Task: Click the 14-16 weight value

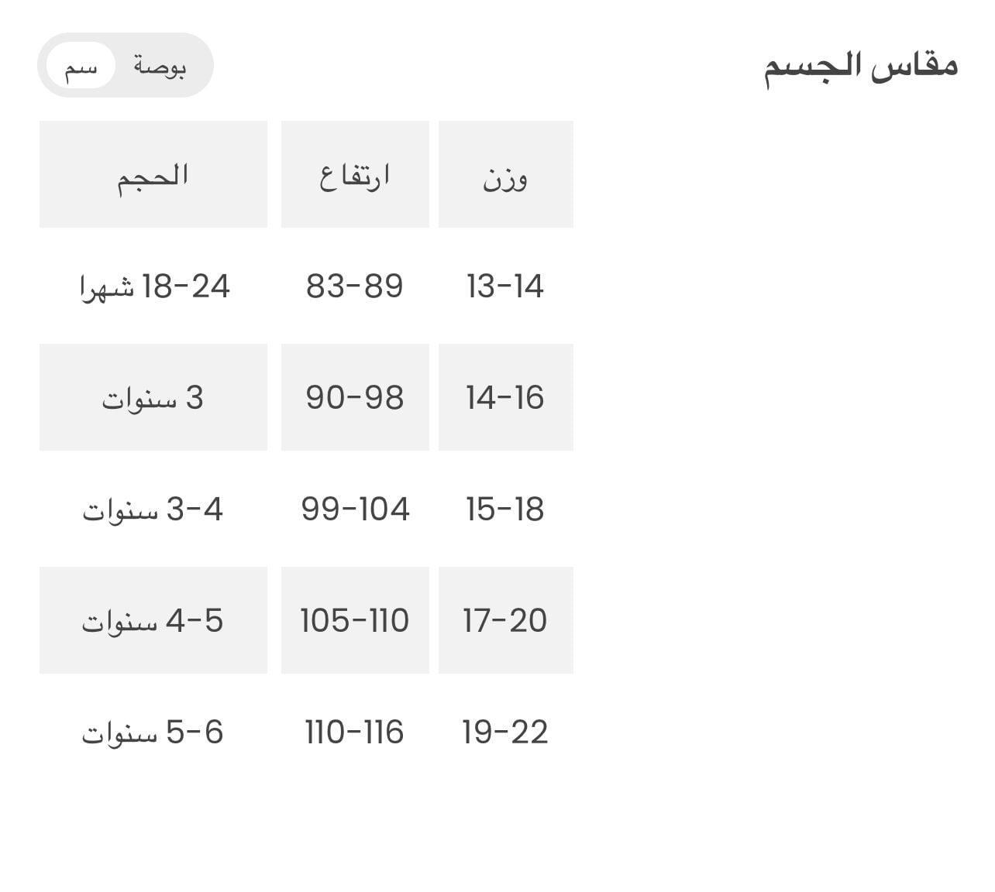Action: (505, 398)
